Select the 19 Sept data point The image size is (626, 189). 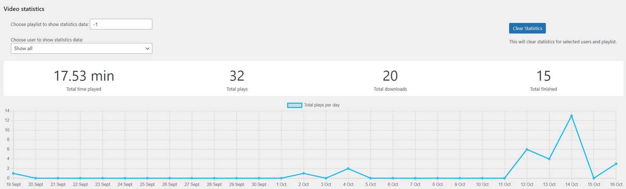tap(13, 174)
